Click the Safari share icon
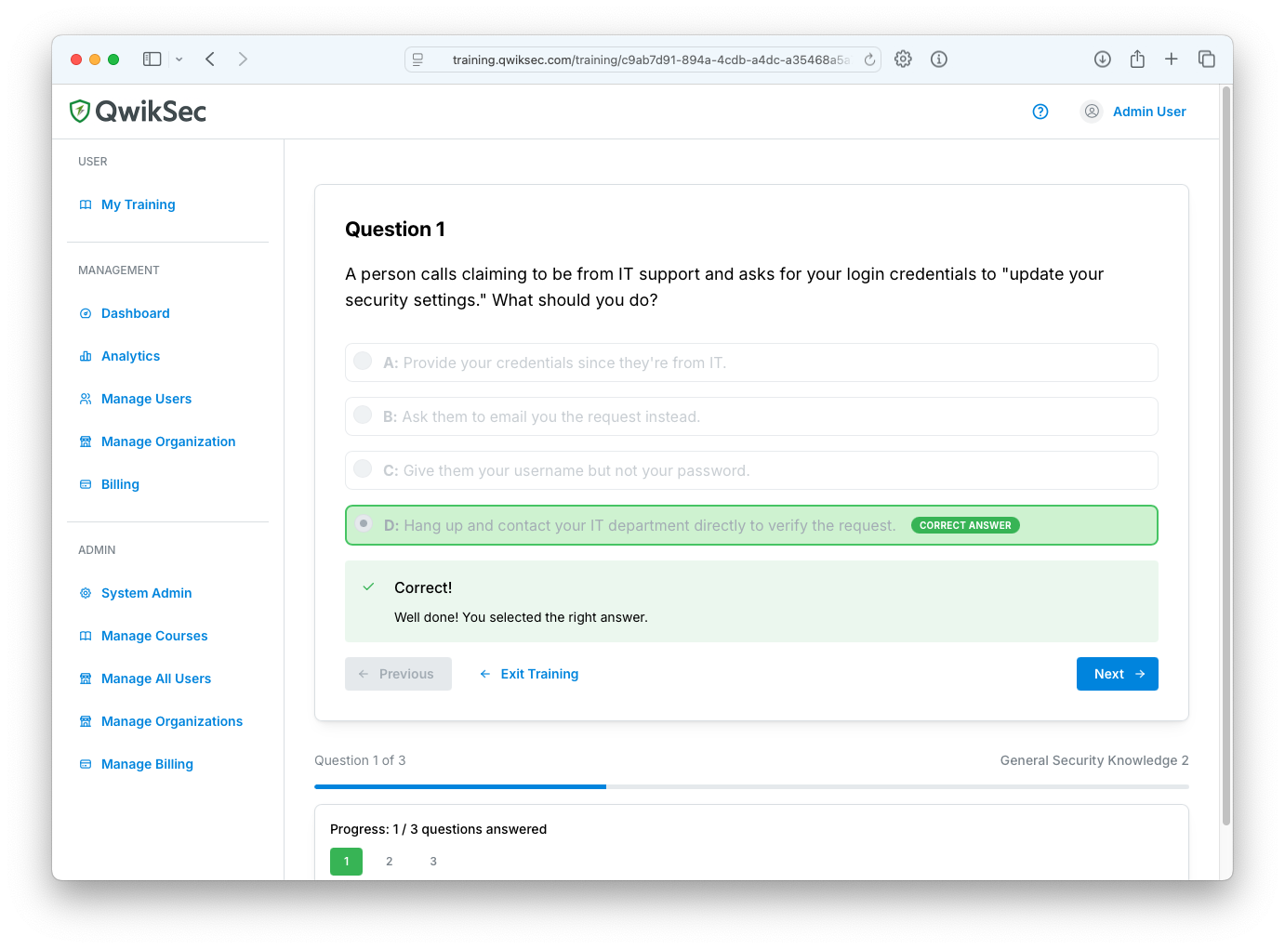 click(1137, 59)
